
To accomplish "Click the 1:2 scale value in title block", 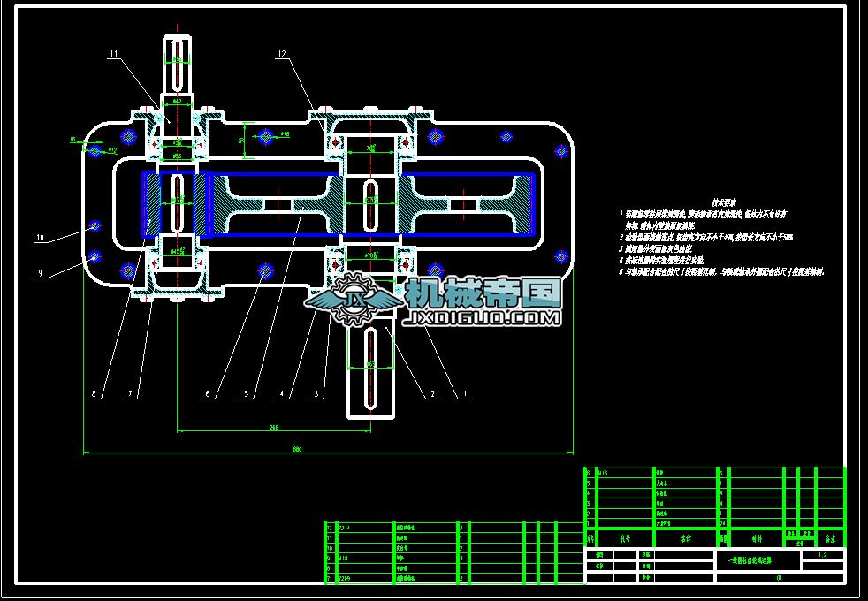I will 822,554.
